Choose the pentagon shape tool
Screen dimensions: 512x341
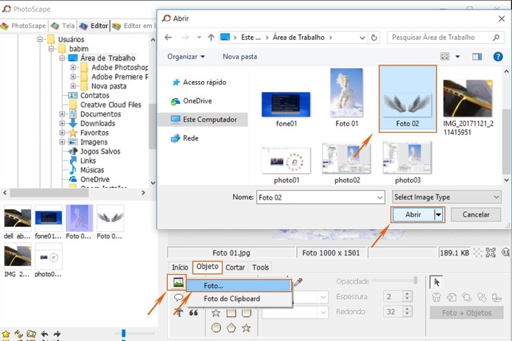[x=231, y=328]
